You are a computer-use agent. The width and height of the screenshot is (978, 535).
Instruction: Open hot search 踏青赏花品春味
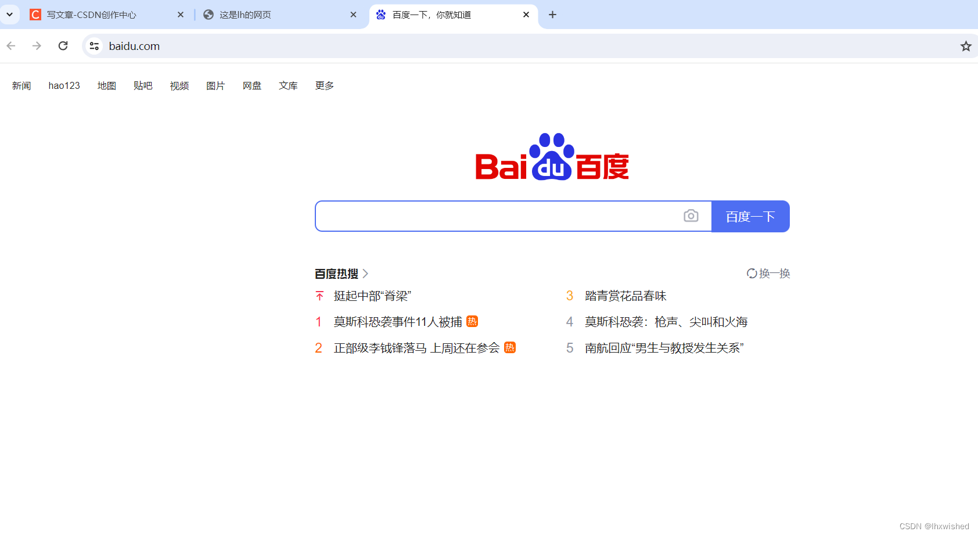click(625, 296)
